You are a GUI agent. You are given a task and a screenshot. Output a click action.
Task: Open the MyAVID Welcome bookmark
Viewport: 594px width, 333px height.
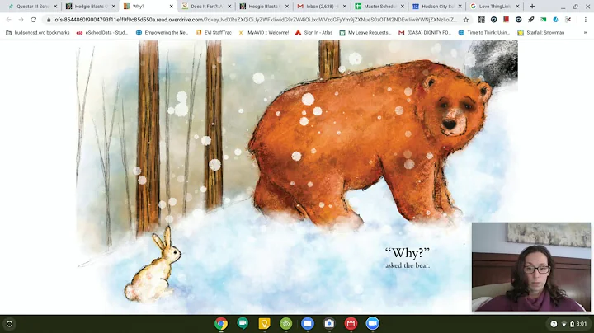(264, 32)
